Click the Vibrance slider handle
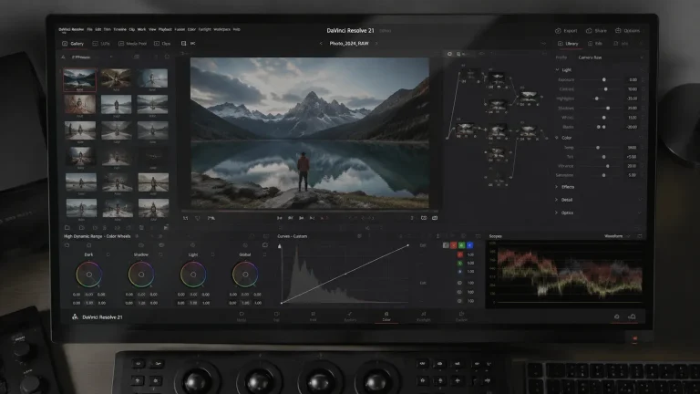This screenshot has width=700, height=394. (x=608, y=166)
